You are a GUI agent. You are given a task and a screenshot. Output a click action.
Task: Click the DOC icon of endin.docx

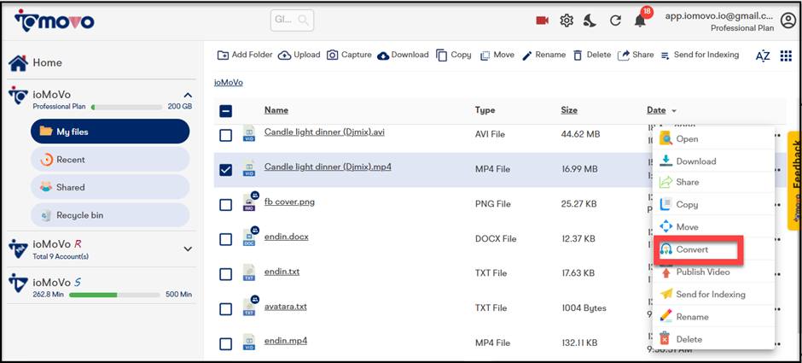pos(250,237)
